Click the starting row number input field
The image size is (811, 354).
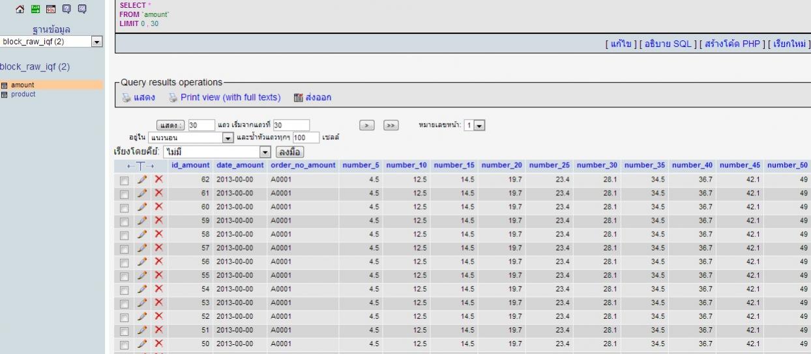tap(290, 125)
